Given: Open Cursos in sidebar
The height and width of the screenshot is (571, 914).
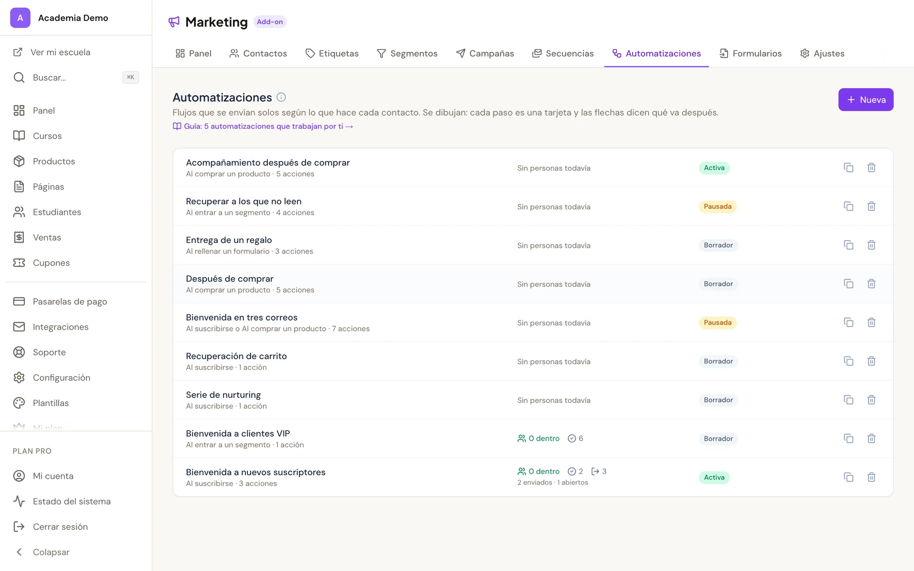Looking at the screenshot, I should (76, 136).
